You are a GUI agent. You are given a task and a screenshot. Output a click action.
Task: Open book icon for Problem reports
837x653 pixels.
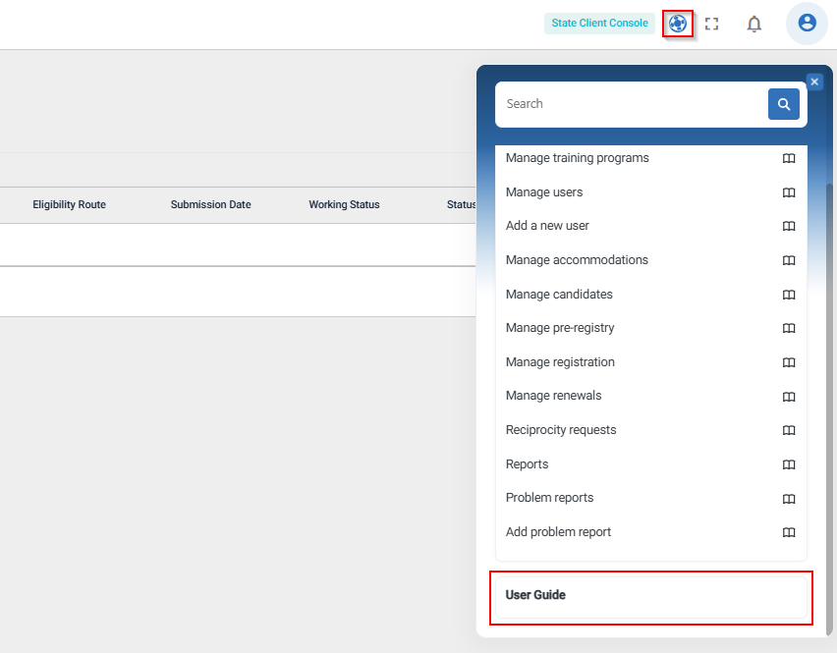click(789, 499)
